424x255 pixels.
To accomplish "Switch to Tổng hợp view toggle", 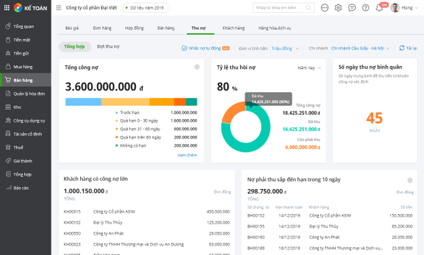I will point(74,46).
